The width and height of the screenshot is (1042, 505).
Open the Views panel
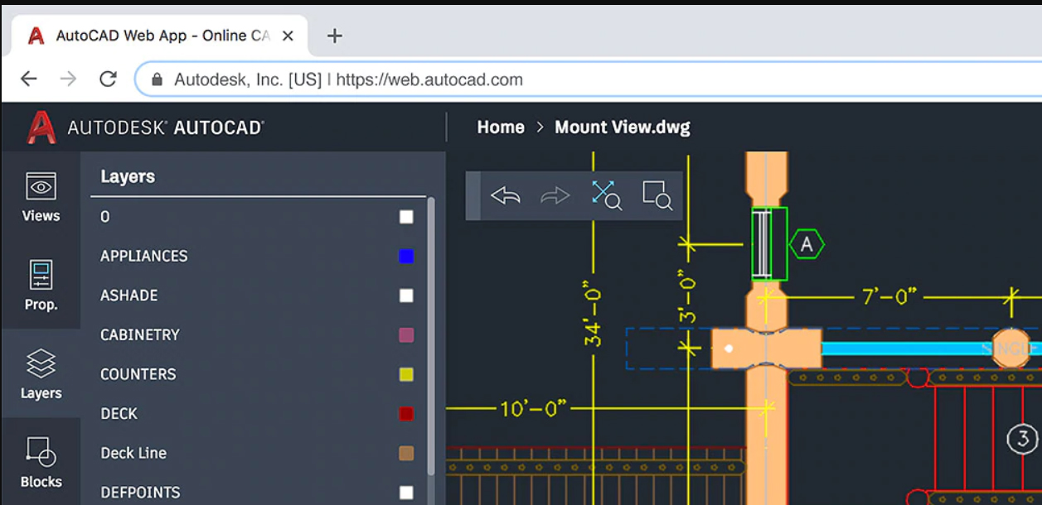coord(41,198)
